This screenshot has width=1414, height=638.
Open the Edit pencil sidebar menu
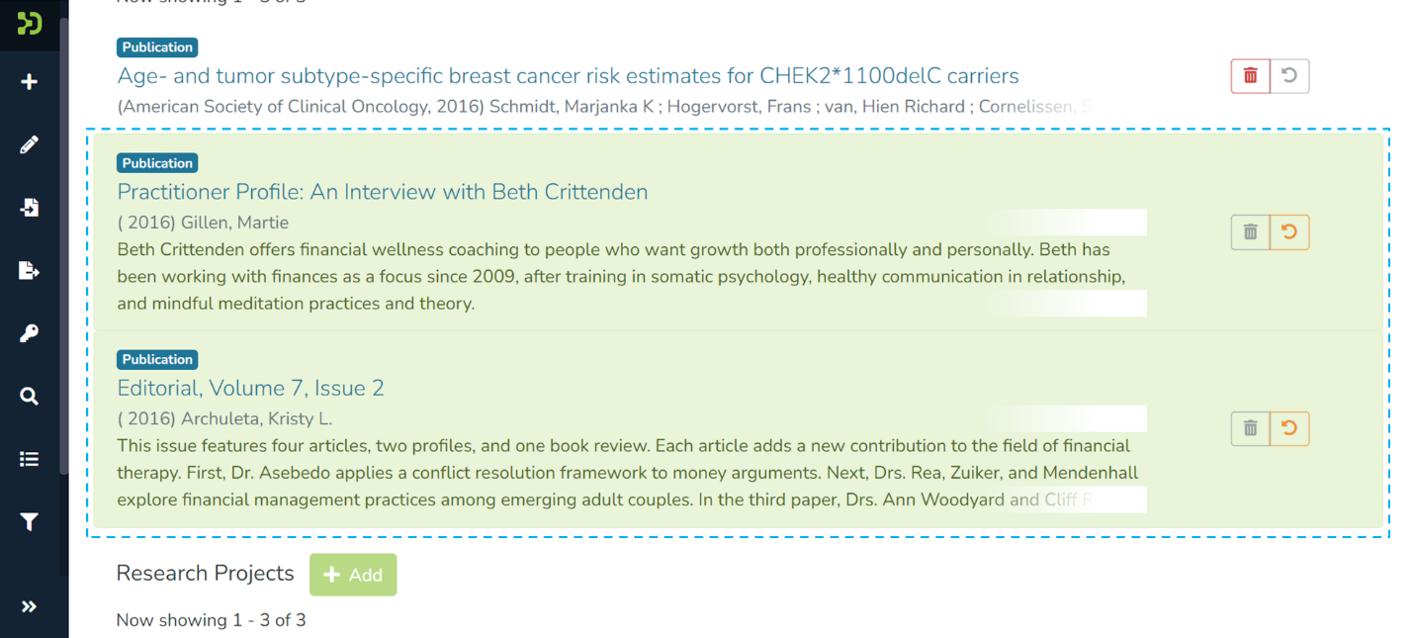point(30,145)
